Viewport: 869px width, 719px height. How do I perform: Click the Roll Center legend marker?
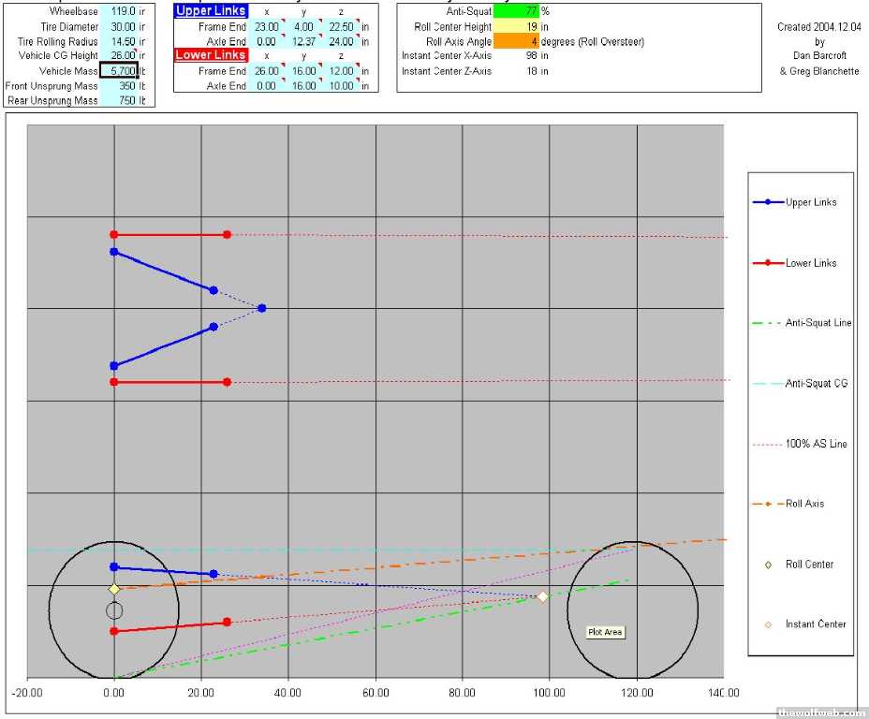[768, 565]
